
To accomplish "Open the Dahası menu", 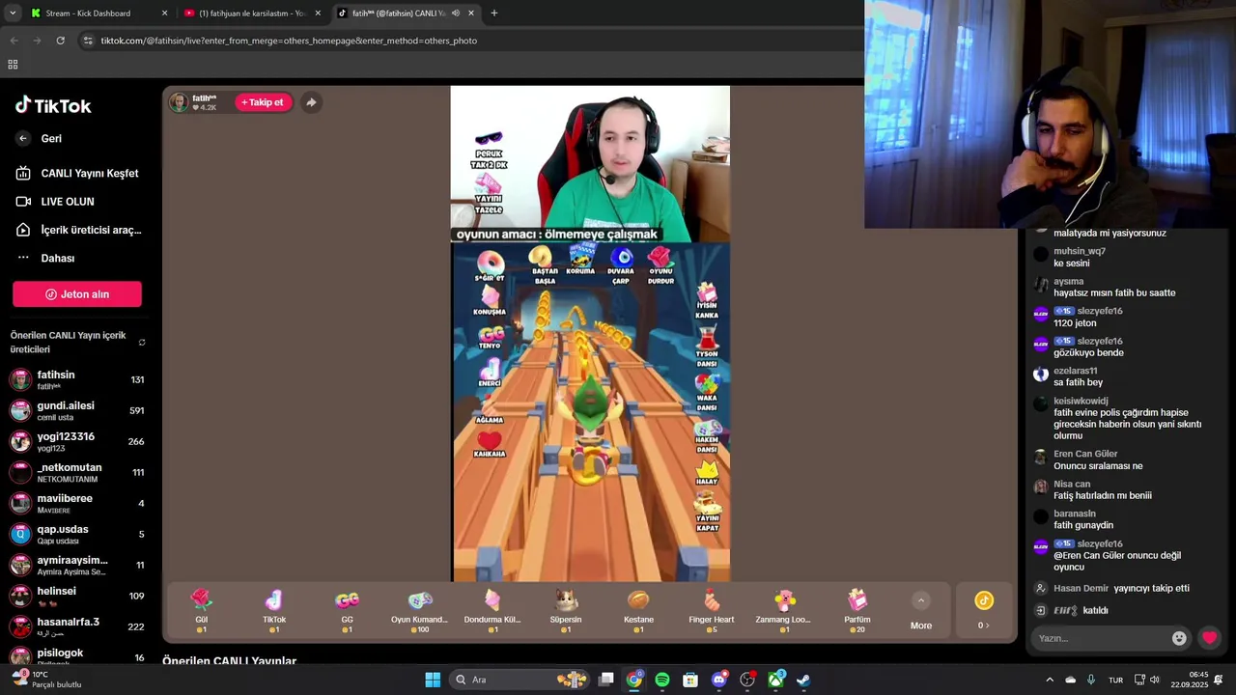I will tap(46, 258).
